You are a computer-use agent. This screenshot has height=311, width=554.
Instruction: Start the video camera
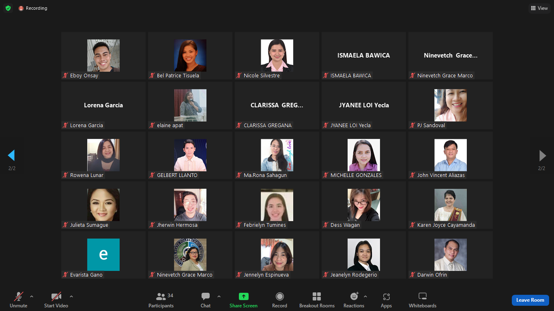pos(56,300)
